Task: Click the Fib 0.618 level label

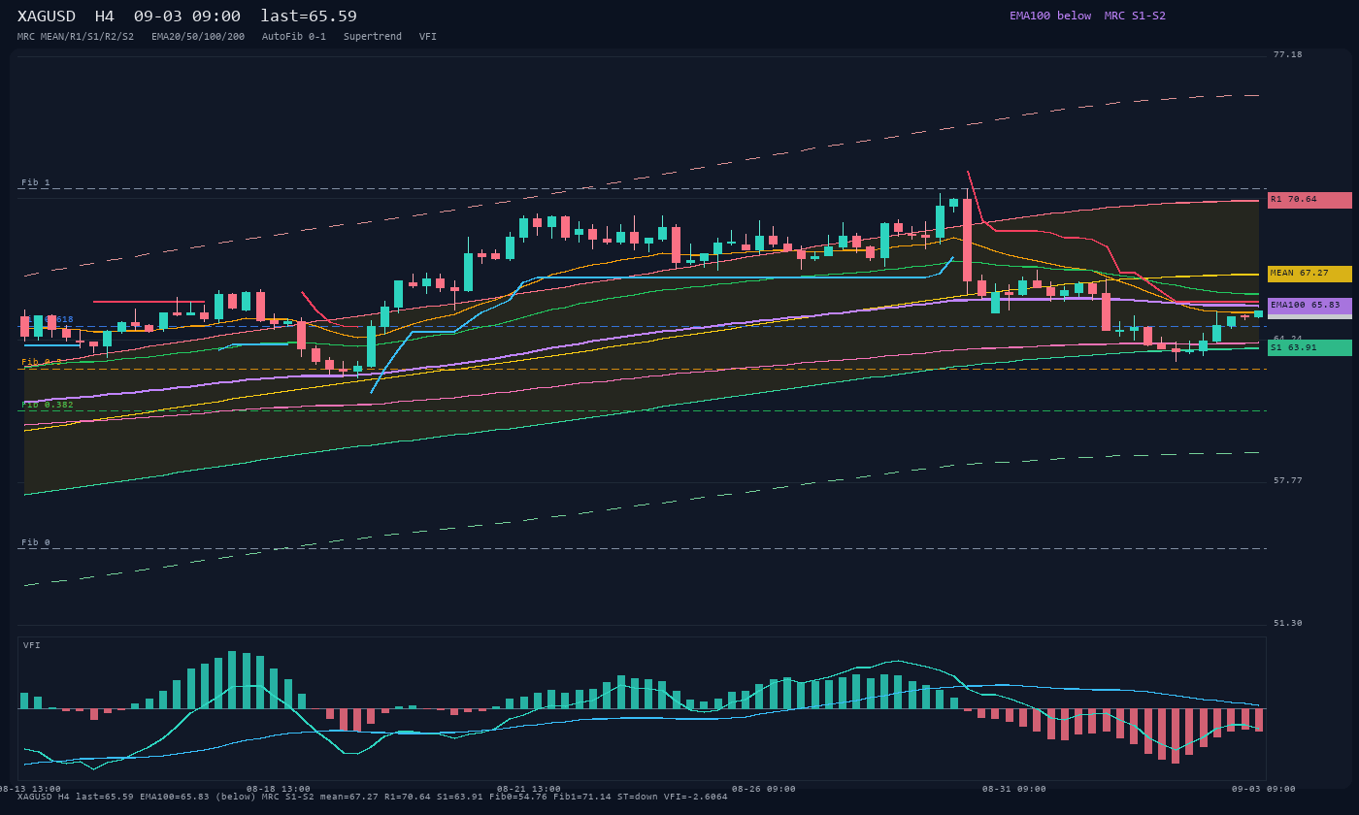Action: 48,319
